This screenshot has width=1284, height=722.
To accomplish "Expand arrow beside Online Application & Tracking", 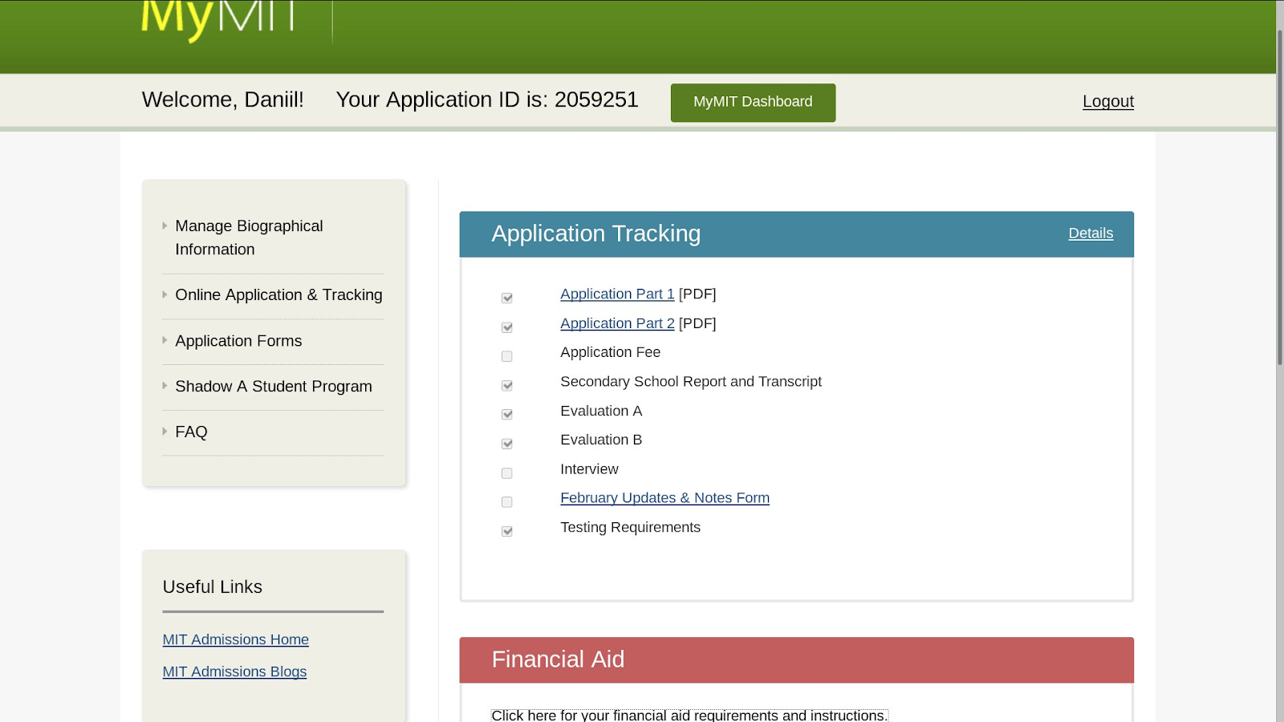I will pos(165,295).
